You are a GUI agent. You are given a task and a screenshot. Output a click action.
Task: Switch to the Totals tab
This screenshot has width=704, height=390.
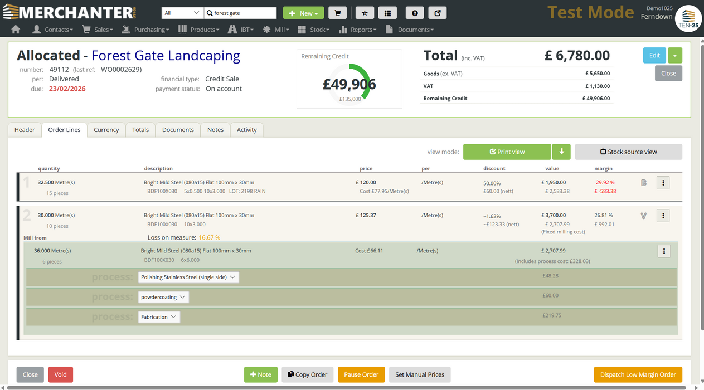tap(140, 130)
